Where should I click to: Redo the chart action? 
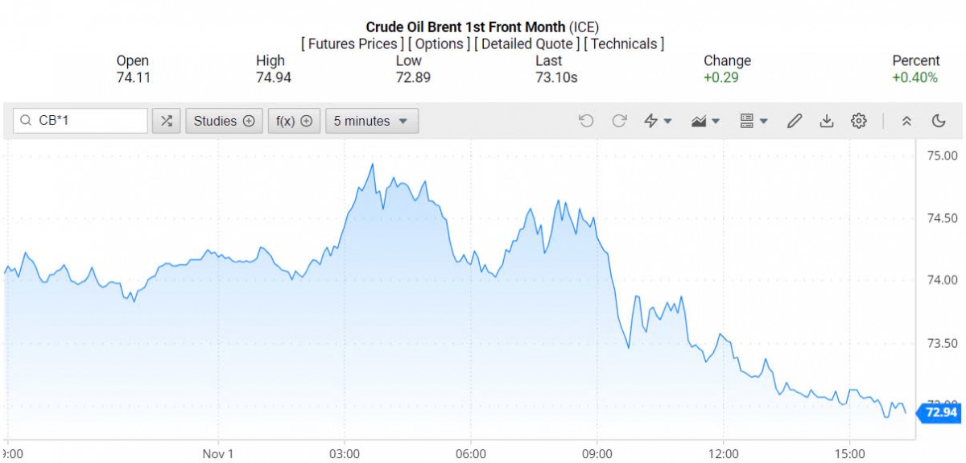619,121
